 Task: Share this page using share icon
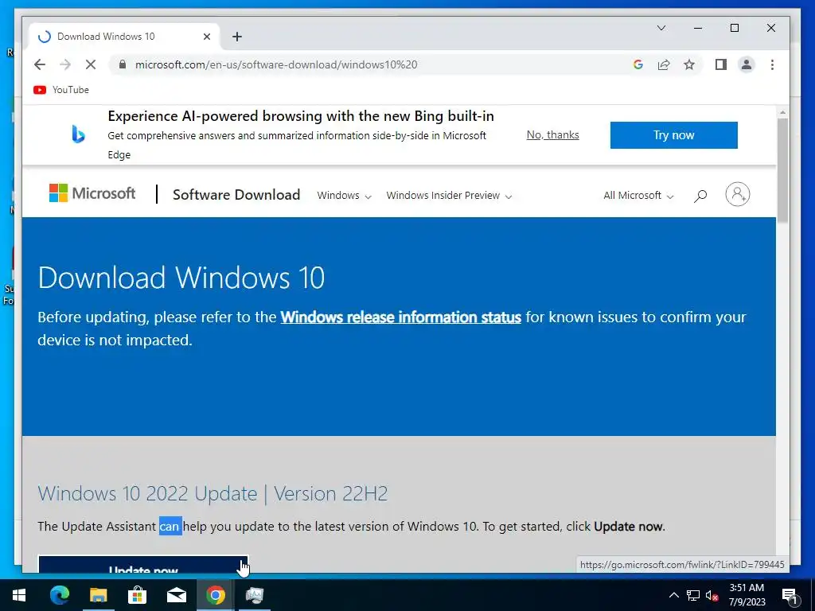pos(664,64)
